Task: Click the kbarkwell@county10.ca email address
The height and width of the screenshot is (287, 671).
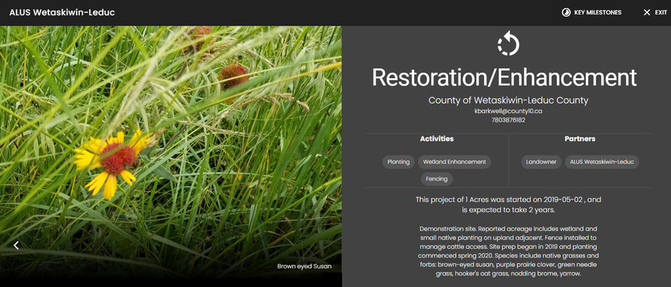Action: click(x=508, y=111)
